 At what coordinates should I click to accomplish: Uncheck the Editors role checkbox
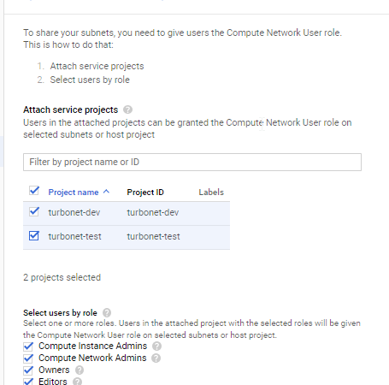click(x=28, y=382)
